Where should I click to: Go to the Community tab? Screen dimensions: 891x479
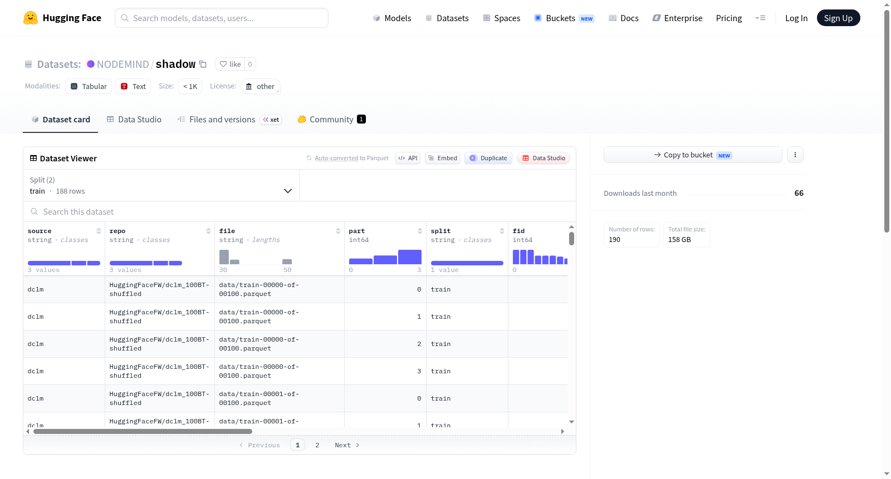click(x=331, y=120)
